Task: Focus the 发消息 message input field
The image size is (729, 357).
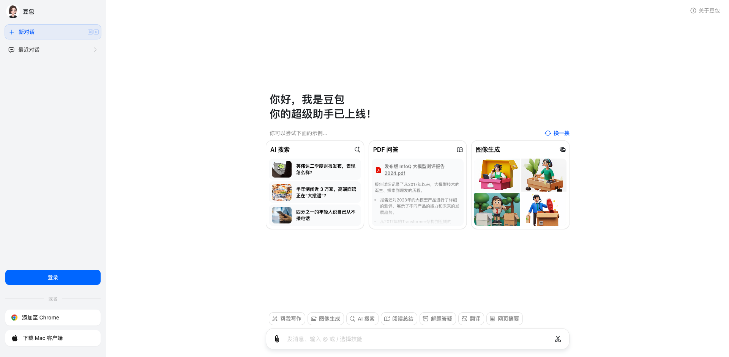Action: click(418, 339)
